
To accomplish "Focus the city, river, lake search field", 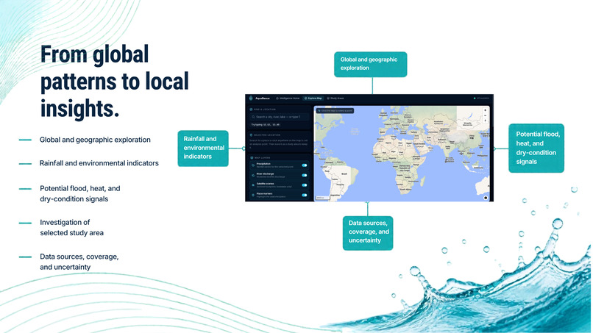I will (x=279, y=117).
